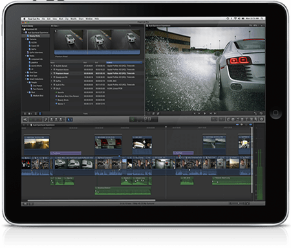Expand the Phantom Above clip row

(52, 69)
